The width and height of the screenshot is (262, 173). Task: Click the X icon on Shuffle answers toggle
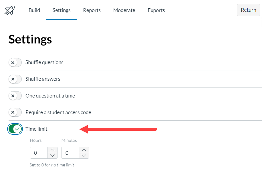coord(13,79)
